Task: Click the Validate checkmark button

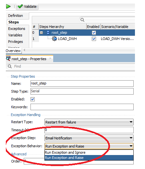Action: point(27,6)
